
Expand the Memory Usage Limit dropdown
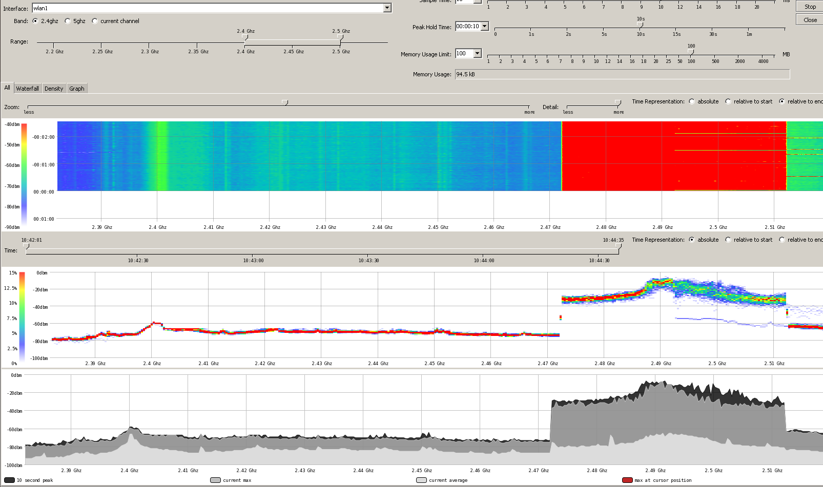tap(478, 53)
